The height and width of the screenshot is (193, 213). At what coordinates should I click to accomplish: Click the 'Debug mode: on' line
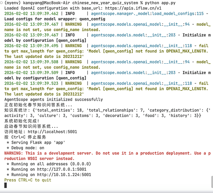click(x=25, y=148)
